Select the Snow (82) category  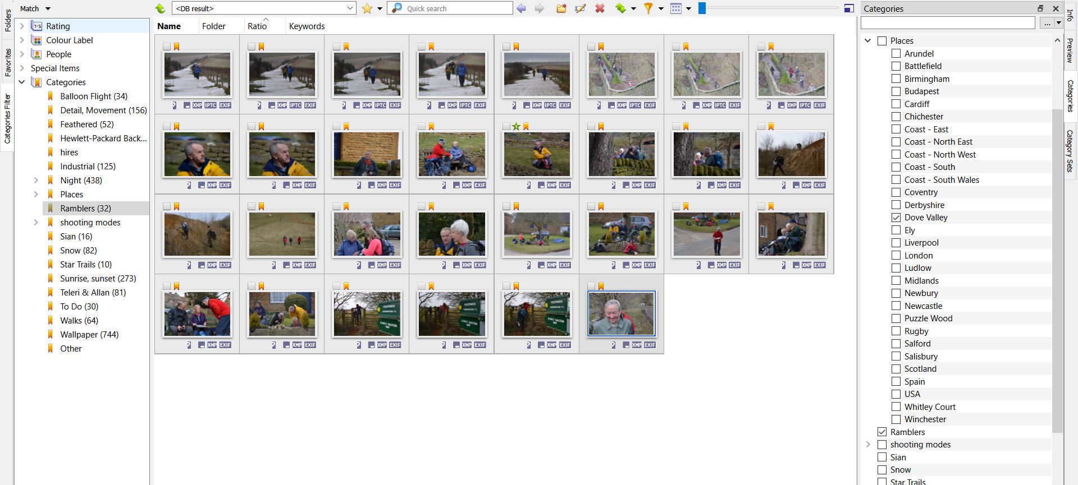[x=78, y=251]
